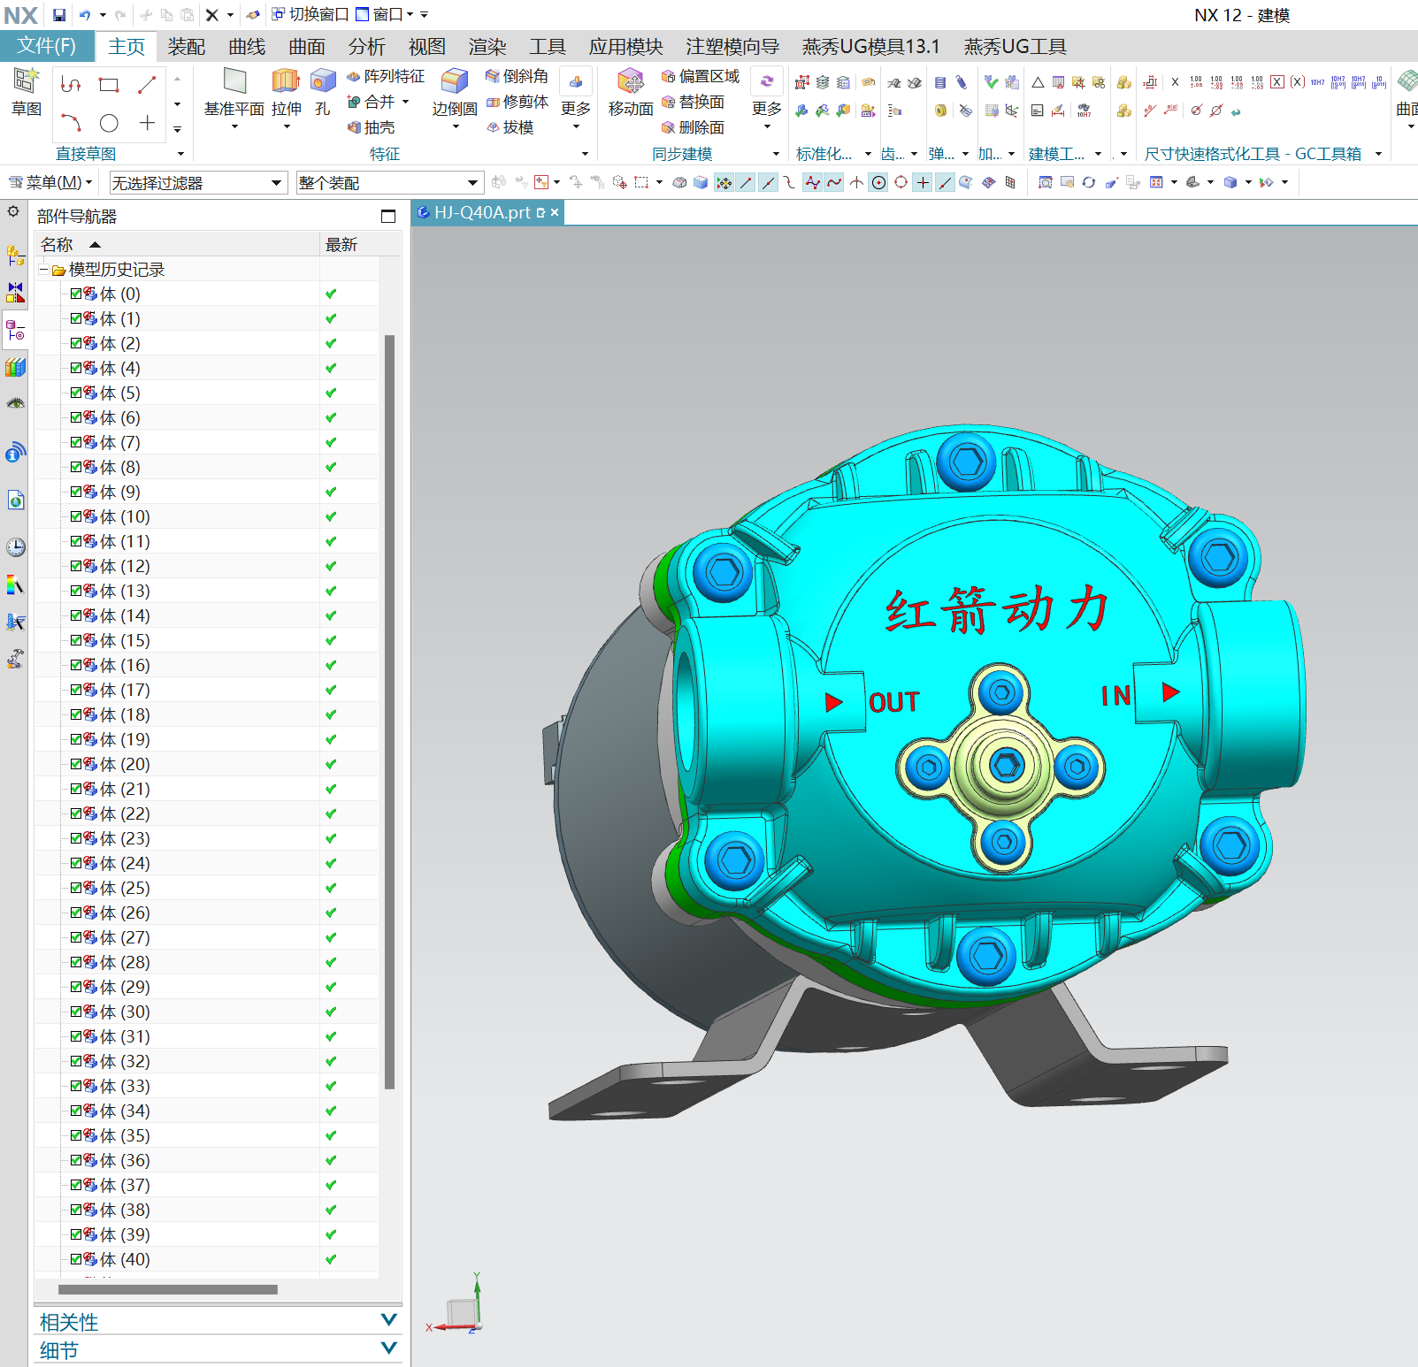Open the Assembly Navigator sidebar icon
Image resolution: width=1418 pixels, height=1367 pixels.
[15, 256]
